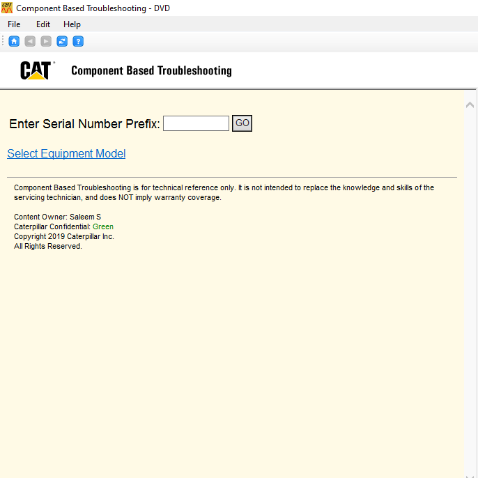478x478 pixels.
Task: Click the 'Copyright 2019 Caterpillar Inc.' text
Action: tap(64, 236)
